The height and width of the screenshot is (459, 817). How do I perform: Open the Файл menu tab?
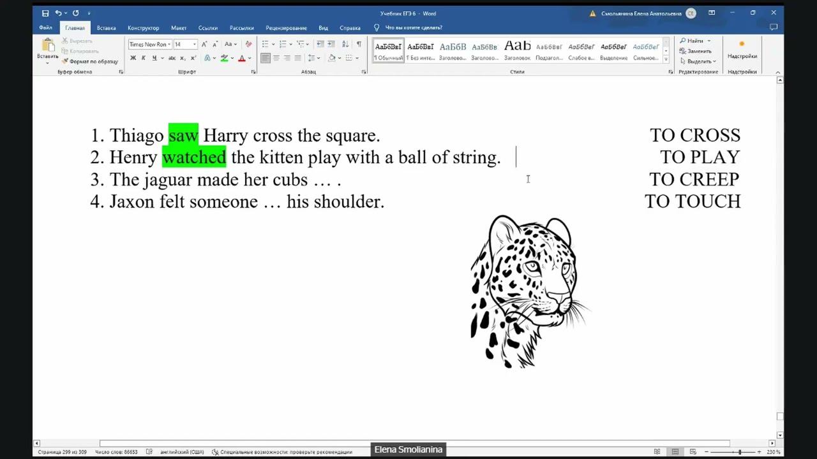click(45, 27)
